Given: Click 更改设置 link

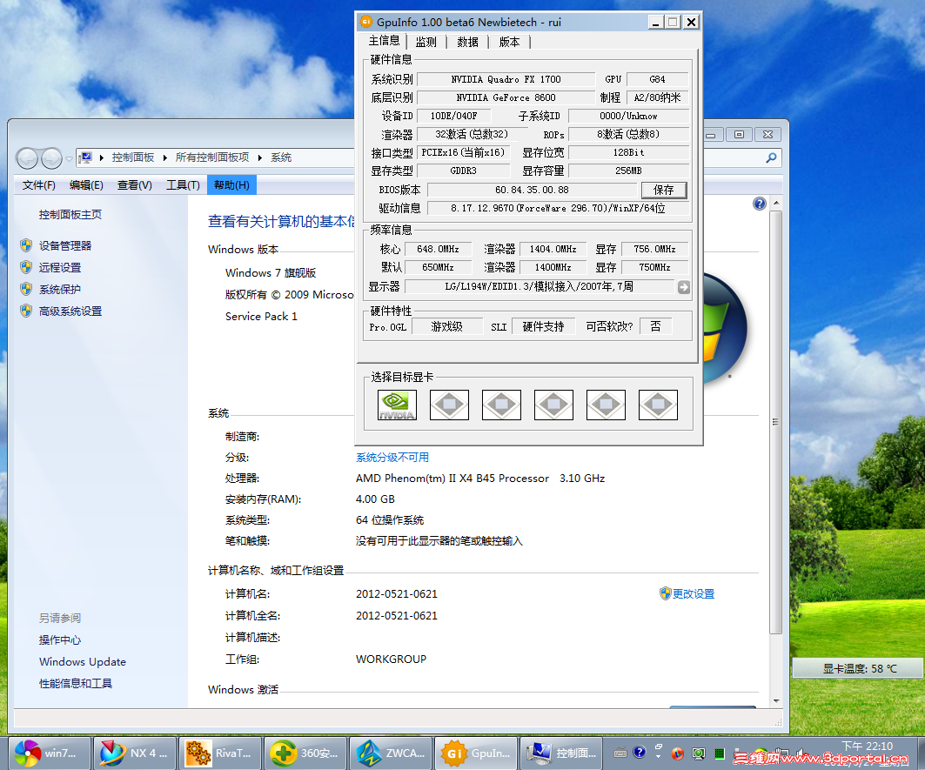Looking at the screenshot, I should pos(694,593).
